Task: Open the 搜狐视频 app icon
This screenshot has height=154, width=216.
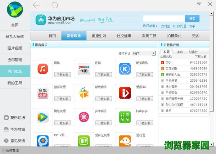Action: pyautogui.click(x=43, y=93)
